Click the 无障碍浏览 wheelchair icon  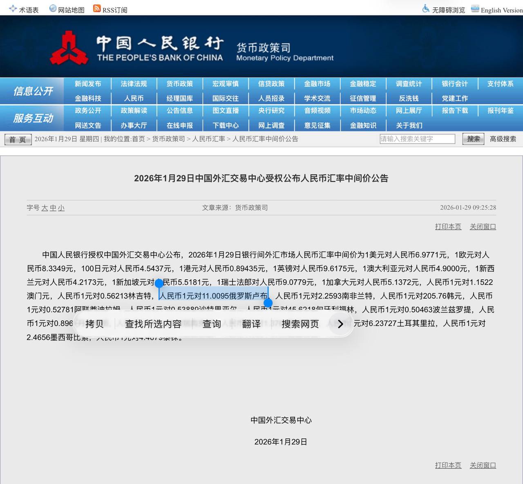[426, 9]
